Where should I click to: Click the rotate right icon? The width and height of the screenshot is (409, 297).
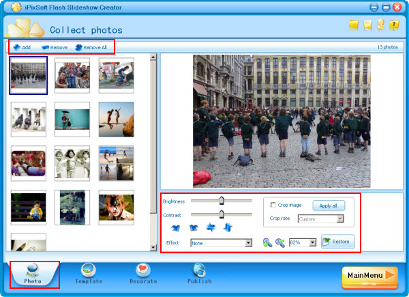click(193, 227)
